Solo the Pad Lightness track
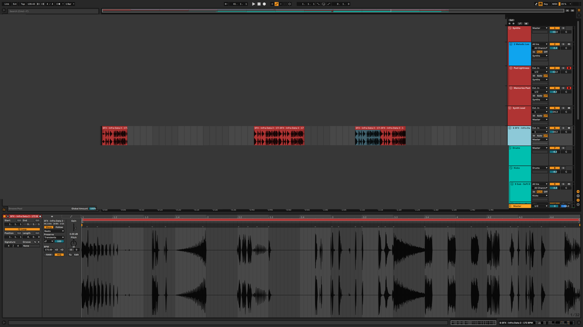Screen dimensions: 583x327 coord(563,68)
